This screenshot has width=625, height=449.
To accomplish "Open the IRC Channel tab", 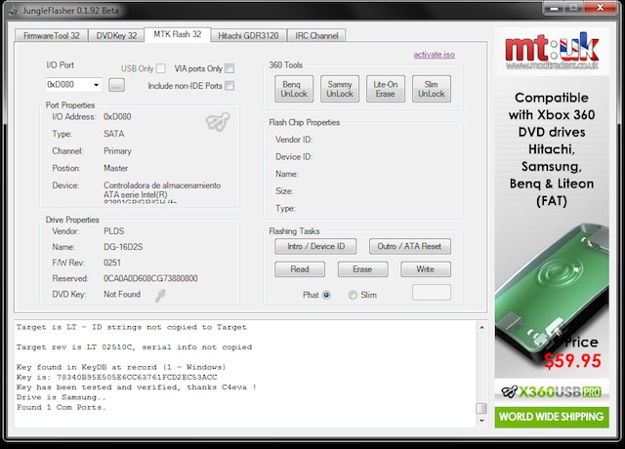I will coord(316,35).
